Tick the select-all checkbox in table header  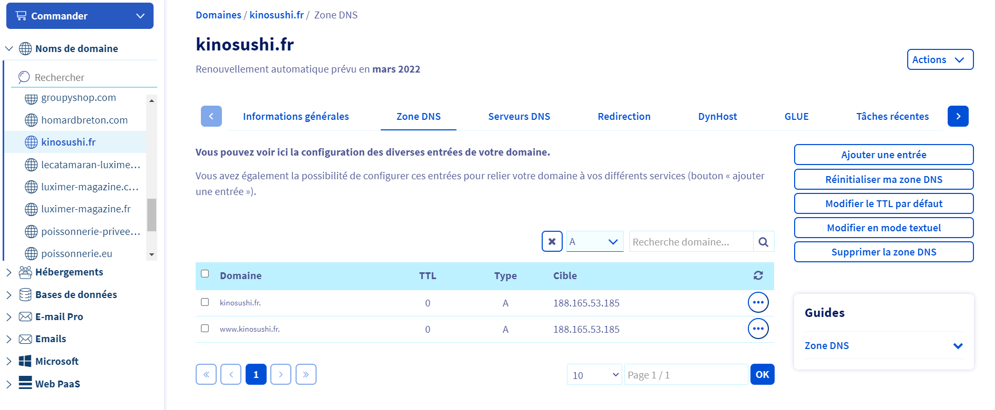tap(205, 274)
